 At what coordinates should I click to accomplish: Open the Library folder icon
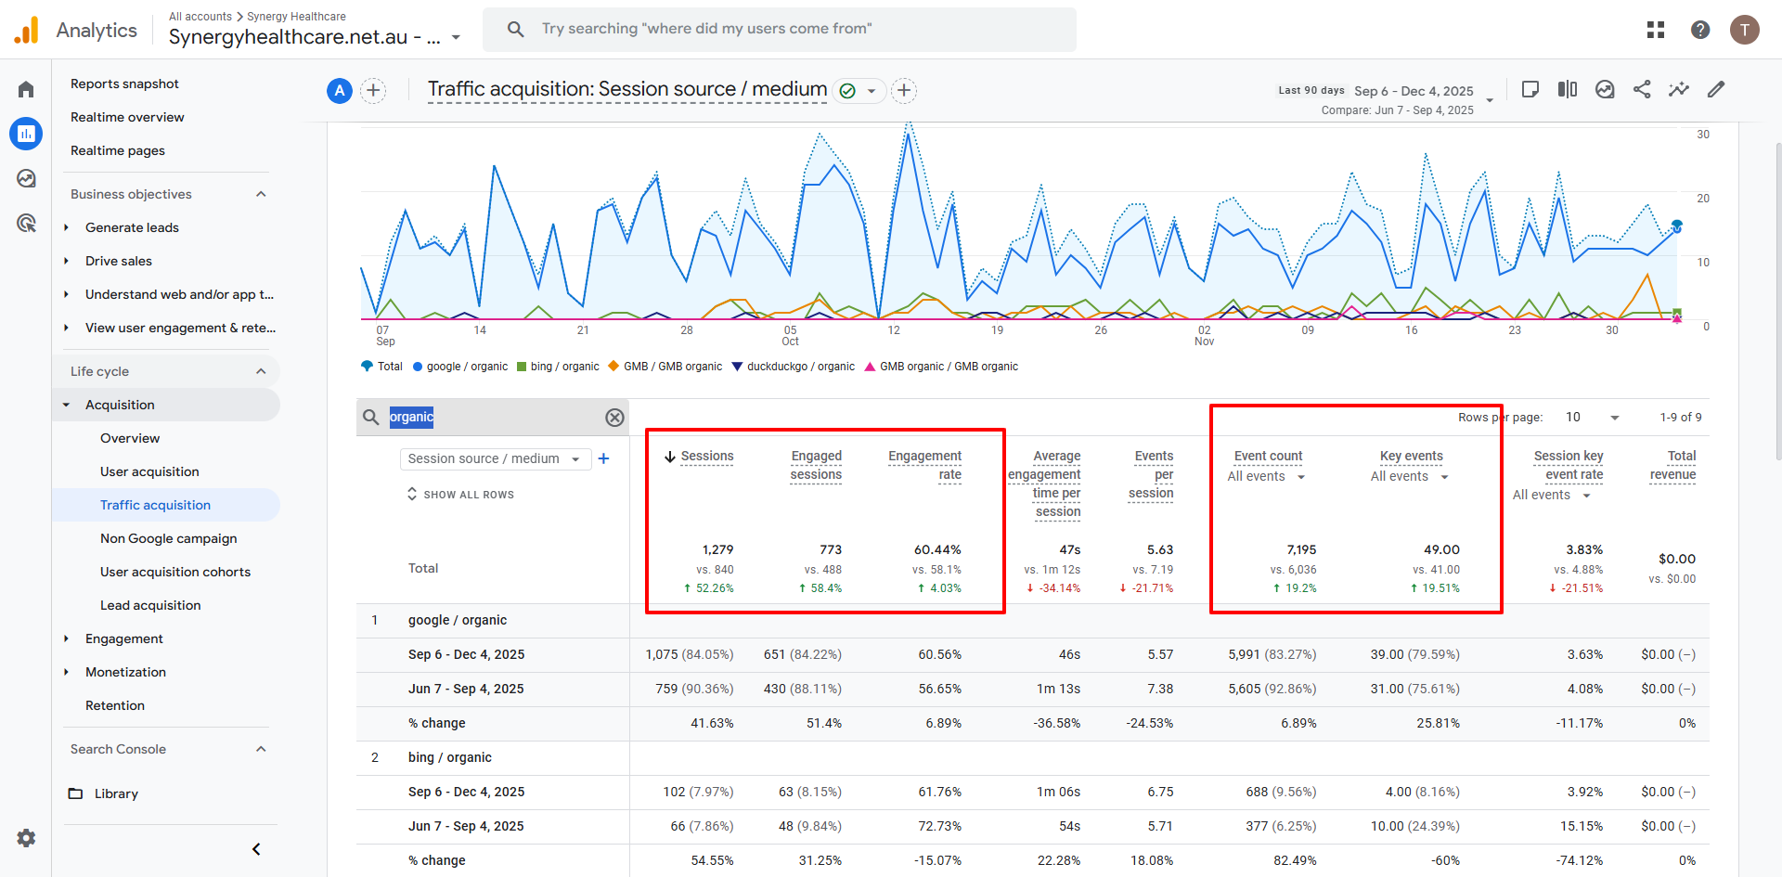coord(76,793)
